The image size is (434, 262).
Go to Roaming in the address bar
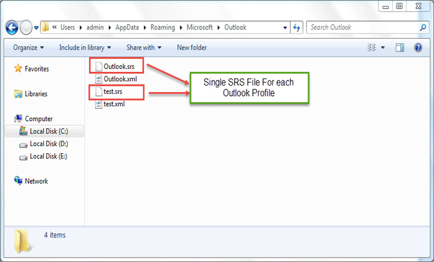[163, 27]
